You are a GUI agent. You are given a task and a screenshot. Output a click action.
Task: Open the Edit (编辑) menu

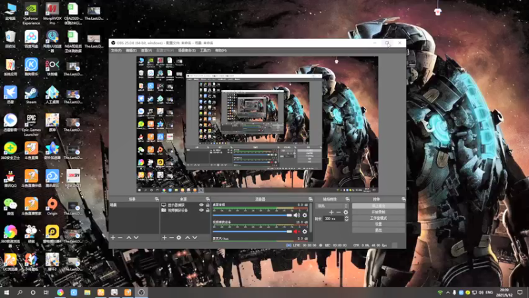click(131, 50)
